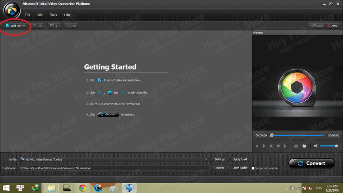
Task: Open the Paint palette taskbar icon
Action: click(x=114, y=188)
